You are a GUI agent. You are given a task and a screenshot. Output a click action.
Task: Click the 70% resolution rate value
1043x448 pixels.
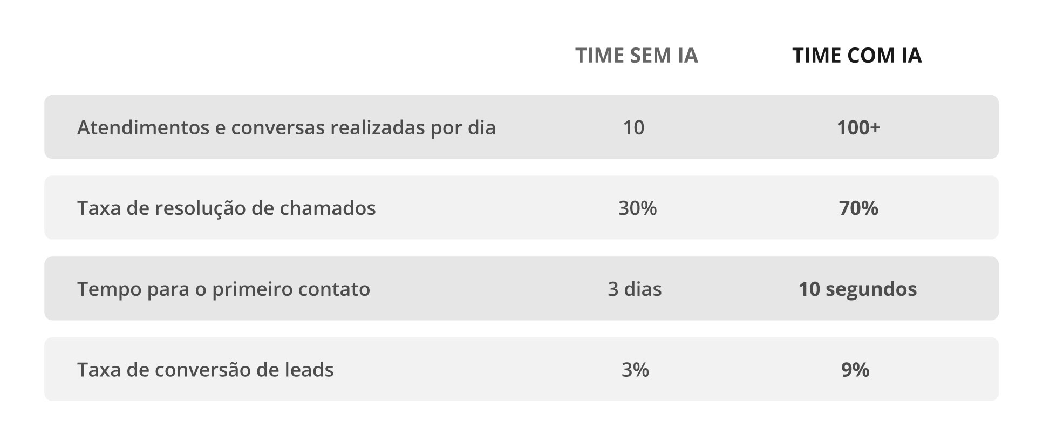858,208
